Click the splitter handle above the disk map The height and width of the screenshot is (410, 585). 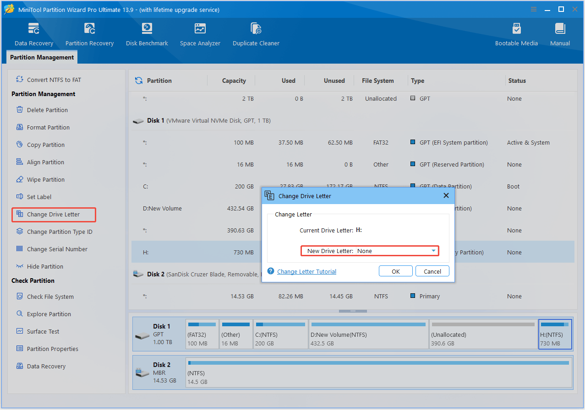pyautogui.click(x=353, y=311)
